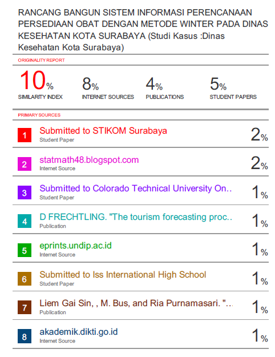Select the teal source number 4 badge
The image size is (275, 357).
[x=25, y=221]
